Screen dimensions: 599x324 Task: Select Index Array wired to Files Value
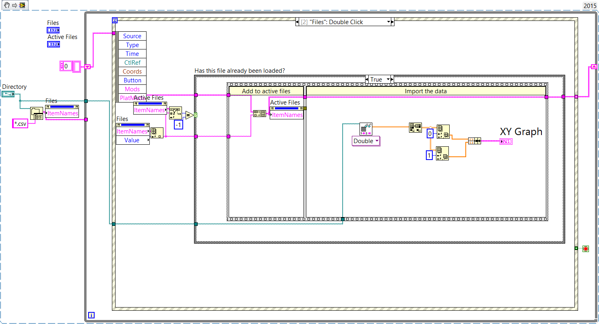click(157, 134)
